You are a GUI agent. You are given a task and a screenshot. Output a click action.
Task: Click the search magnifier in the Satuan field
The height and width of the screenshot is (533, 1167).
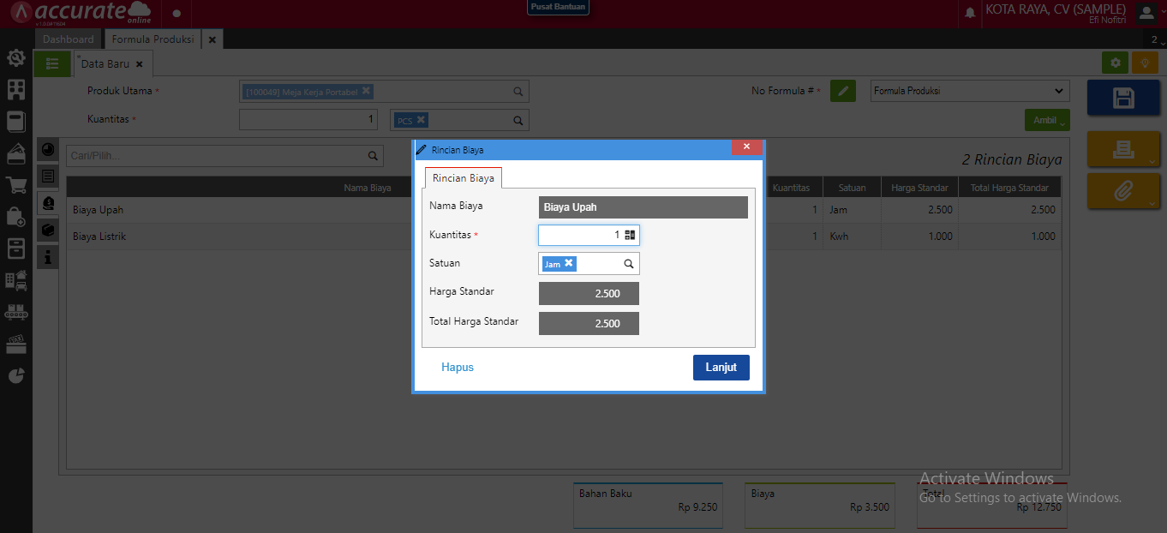pyautogui.click(x=628, y=264)
